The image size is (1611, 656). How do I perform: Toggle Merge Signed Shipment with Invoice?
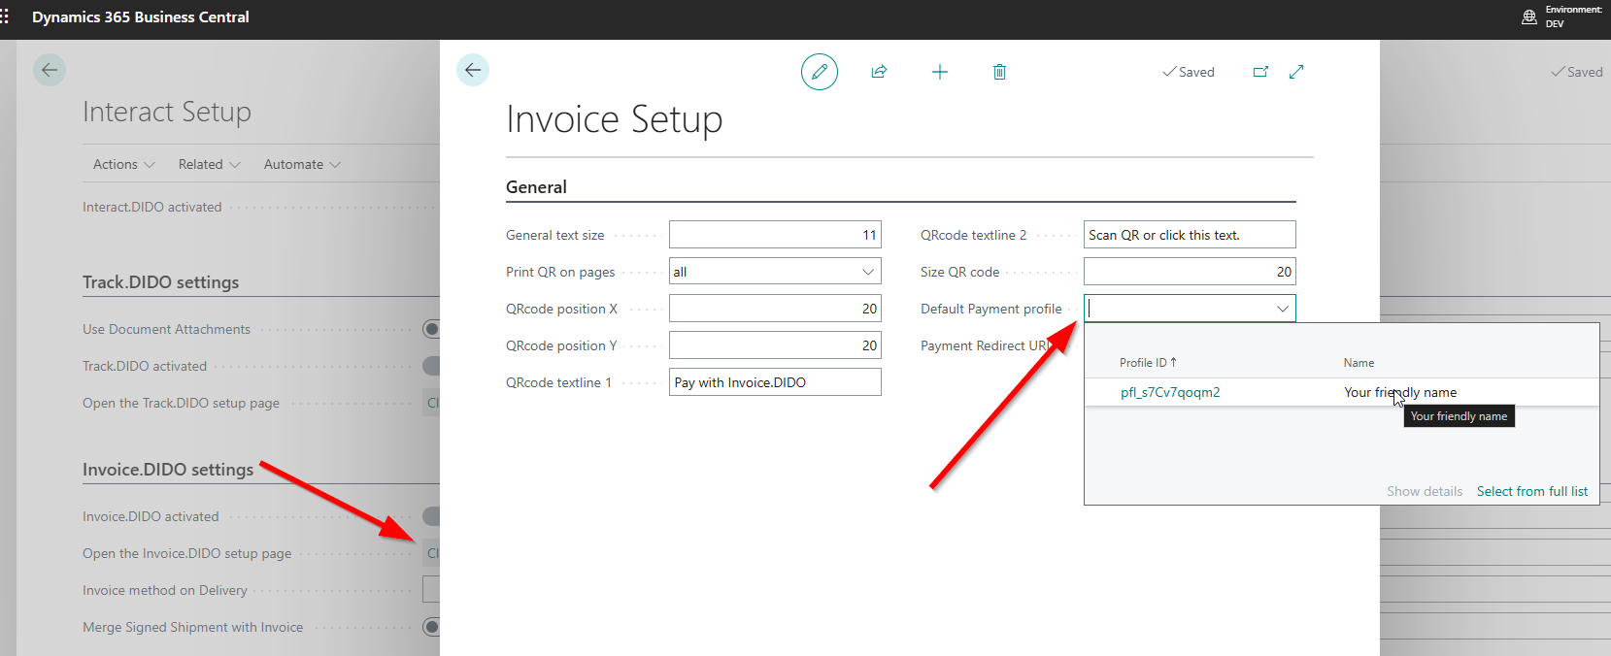pyautogui.click(x=431, y=627)
